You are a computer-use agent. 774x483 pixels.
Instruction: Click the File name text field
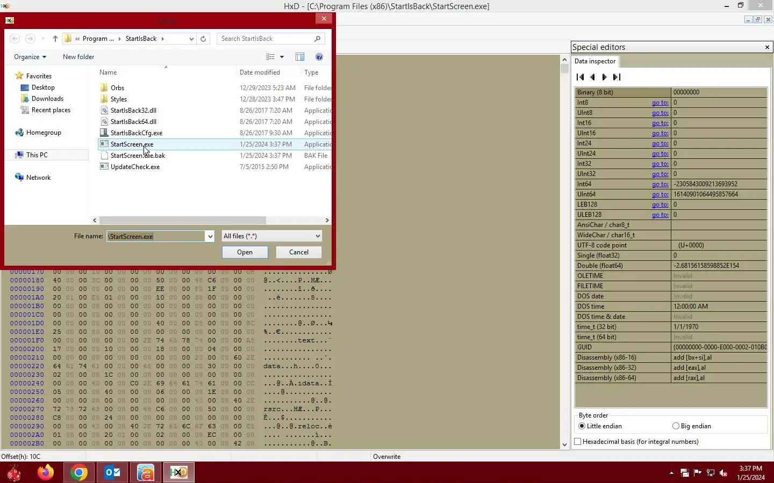[x=156, y=237]
